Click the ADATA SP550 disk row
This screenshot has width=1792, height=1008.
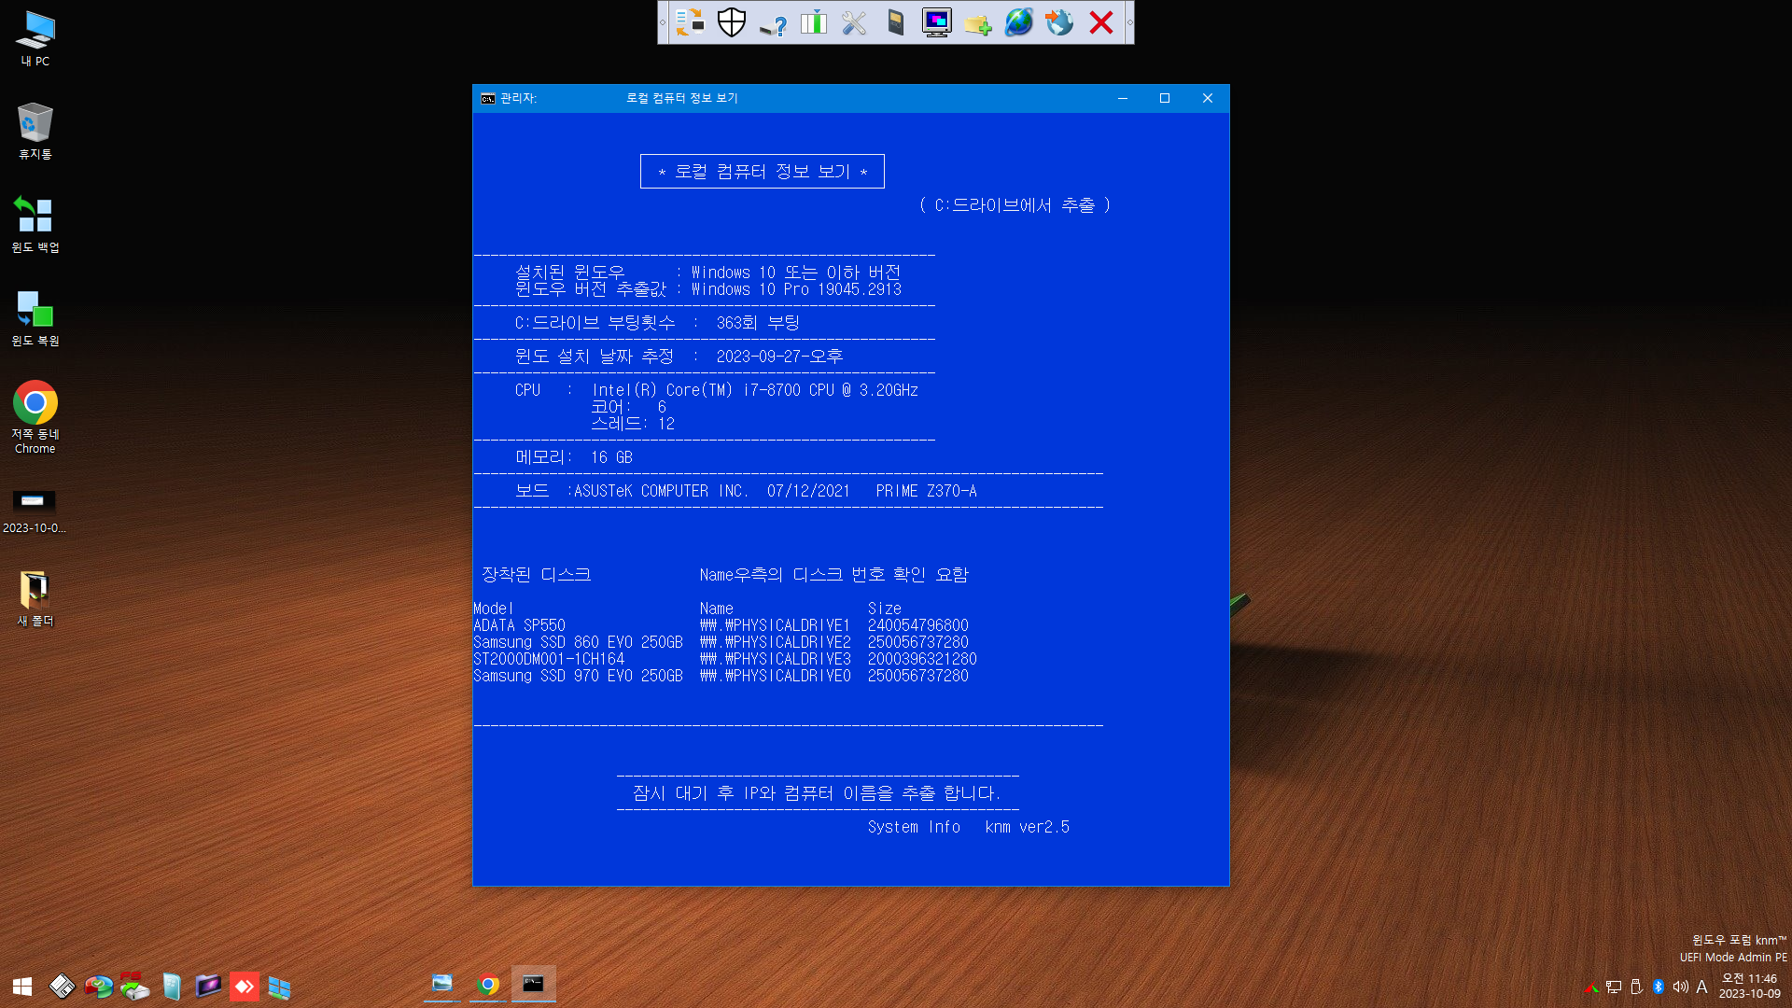point(721,625)
